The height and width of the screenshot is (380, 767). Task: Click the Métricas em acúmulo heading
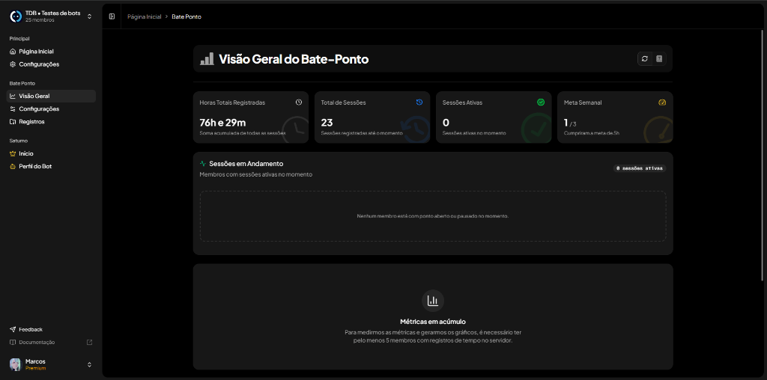tap(433, 322)
